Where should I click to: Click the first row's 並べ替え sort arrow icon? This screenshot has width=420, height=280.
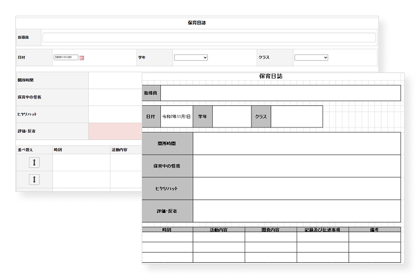click(x=34, y=163)
